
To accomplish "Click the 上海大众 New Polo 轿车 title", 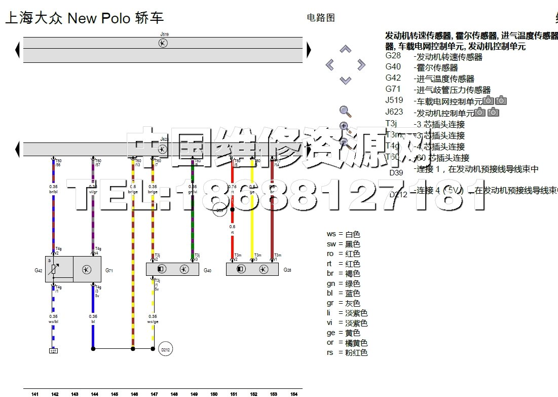I will (x=84, y=18).
